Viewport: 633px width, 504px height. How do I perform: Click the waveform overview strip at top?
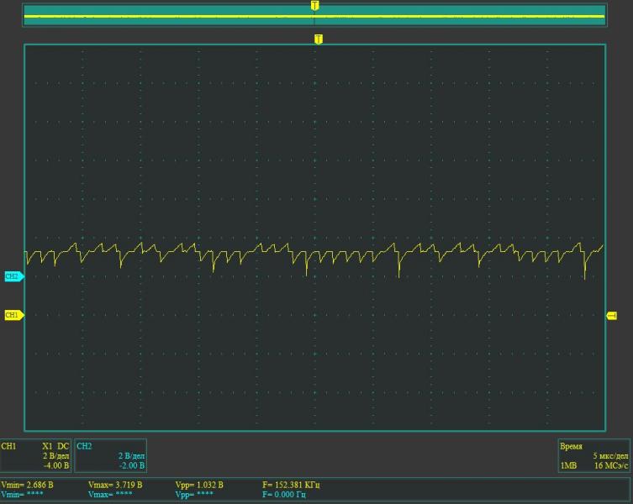click(168, 15)
